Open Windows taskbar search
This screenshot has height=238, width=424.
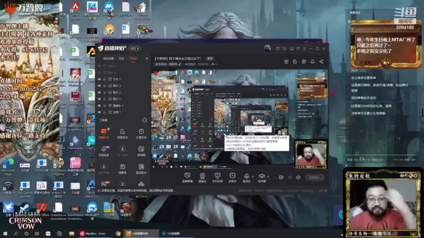[x=16, y=233]
